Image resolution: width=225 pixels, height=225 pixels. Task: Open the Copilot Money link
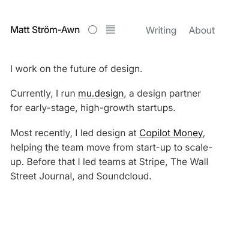tap(171, 133)
